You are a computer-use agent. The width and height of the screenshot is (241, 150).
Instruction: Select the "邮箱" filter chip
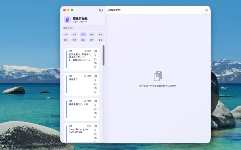coord(101,34)
